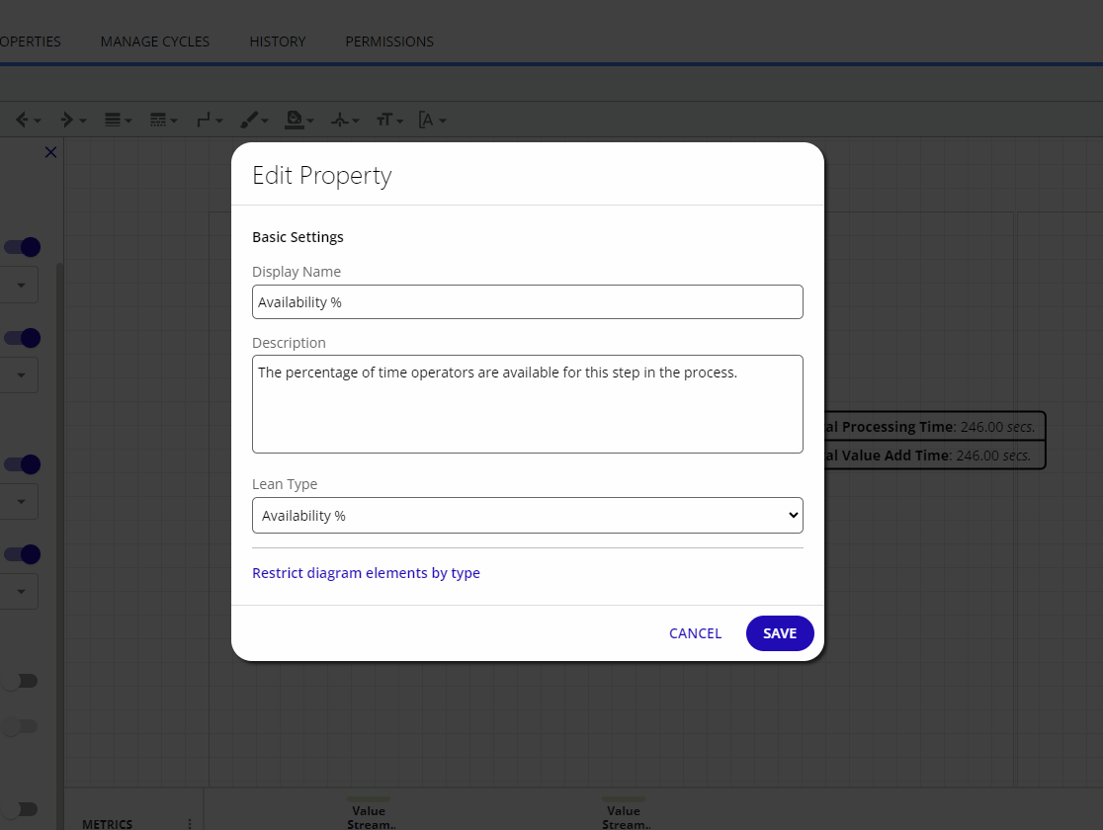
Task: Open the Permissions tab
Action: [389, 41]
